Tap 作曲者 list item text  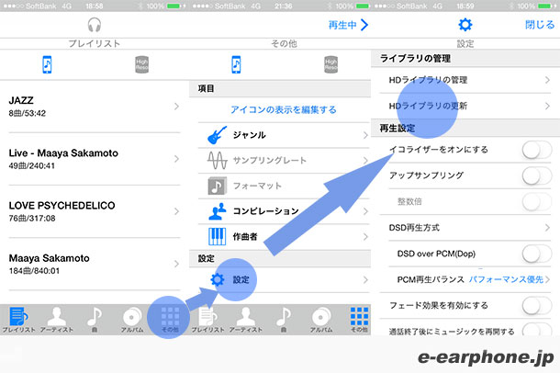pos(245,236)
